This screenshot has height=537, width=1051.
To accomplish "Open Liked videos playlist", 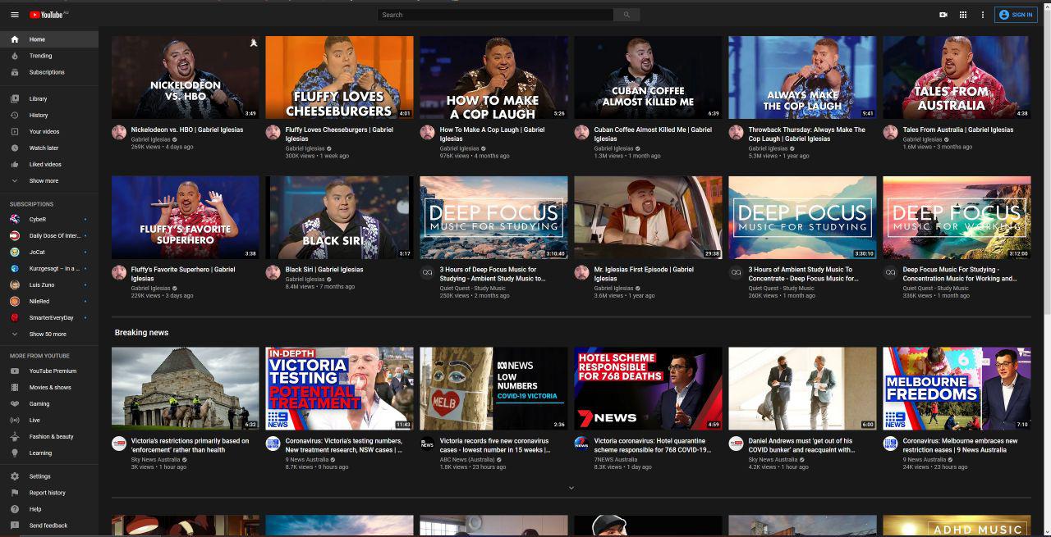I will [49, 164].
